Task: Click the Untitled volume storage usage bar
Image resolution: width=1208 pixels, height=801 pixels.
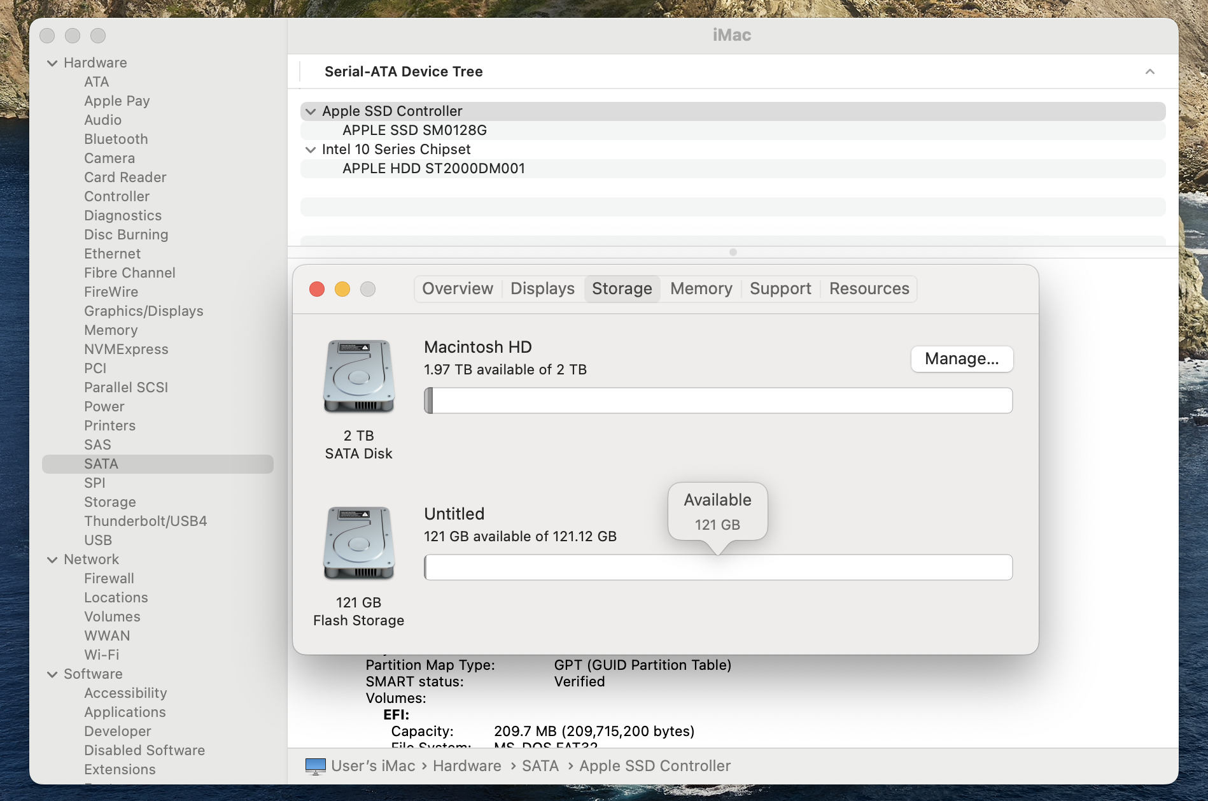Action: click(x=718, y=567)
